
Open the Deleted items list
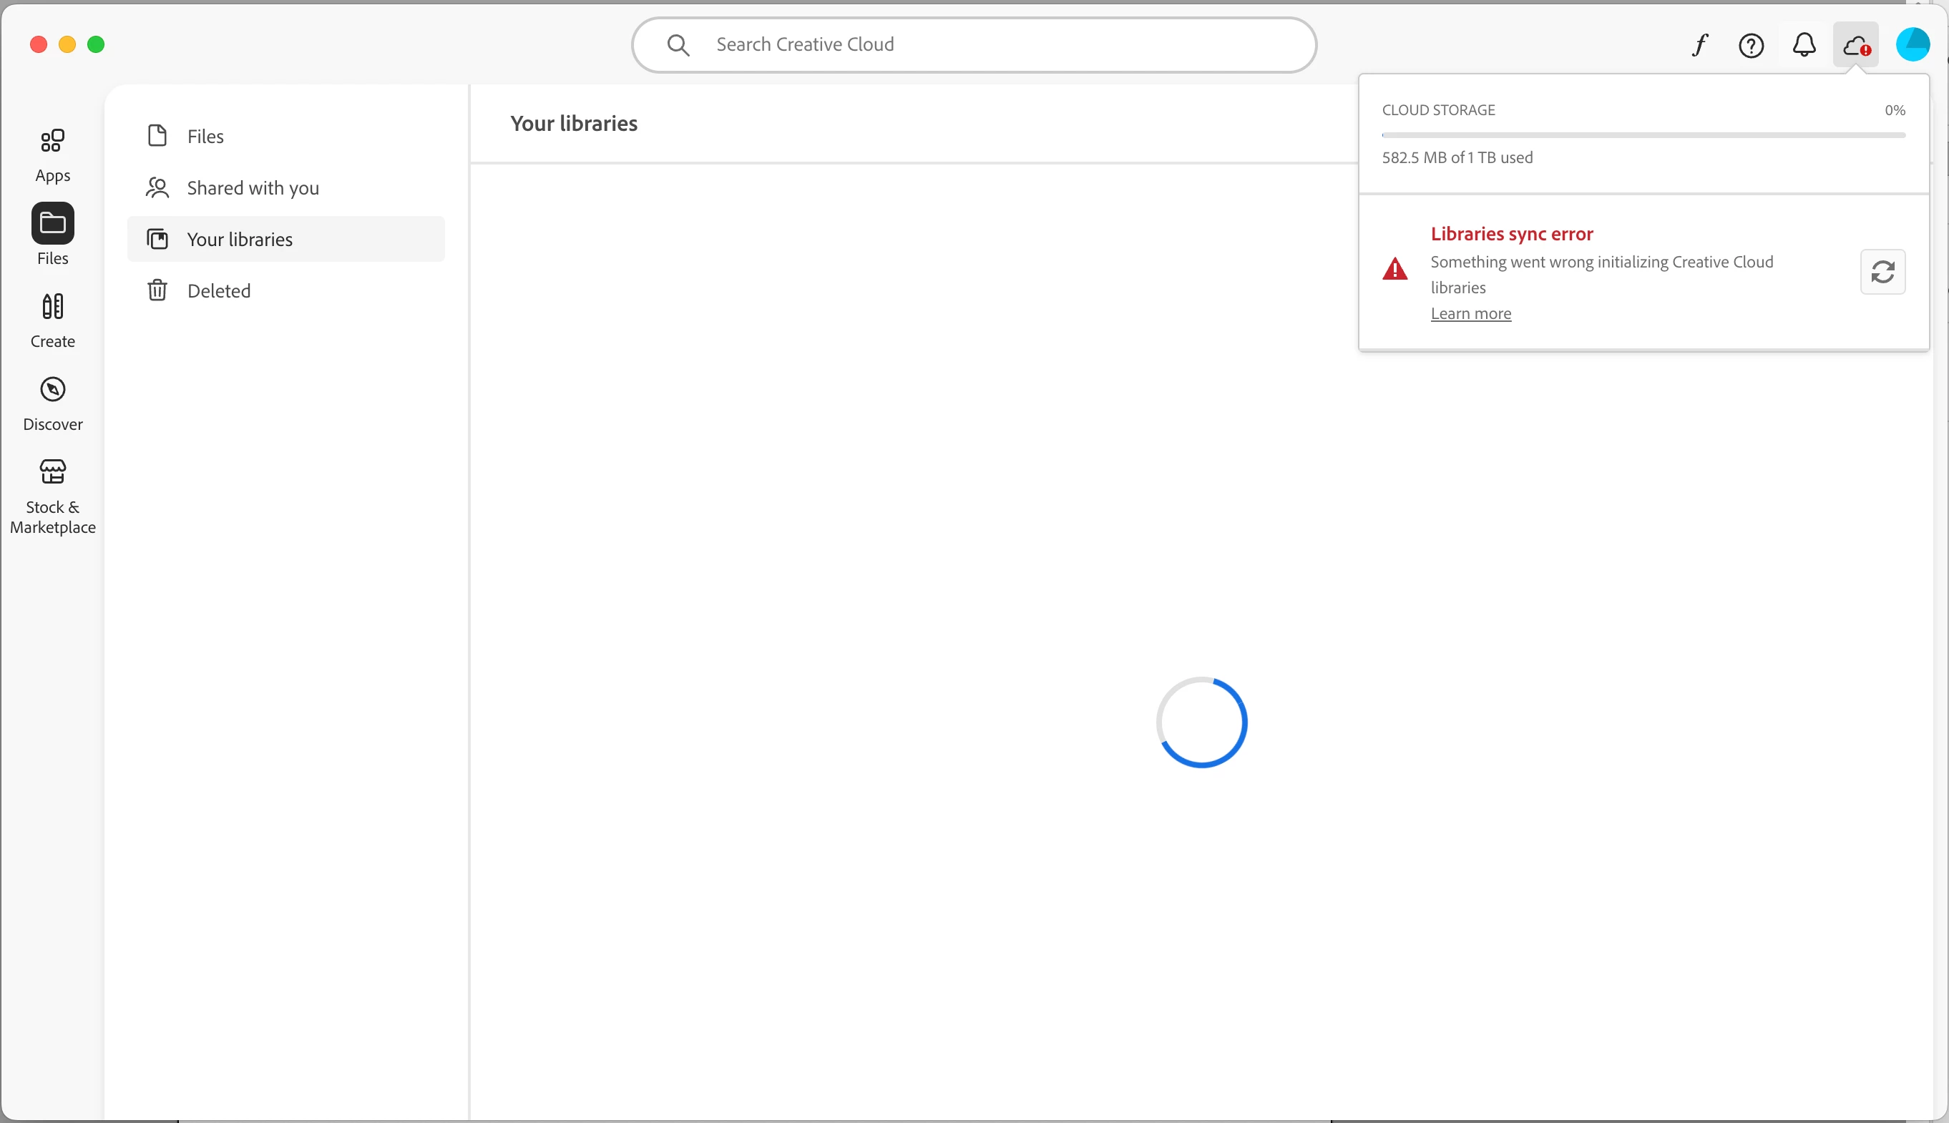(x=218, y=291)
